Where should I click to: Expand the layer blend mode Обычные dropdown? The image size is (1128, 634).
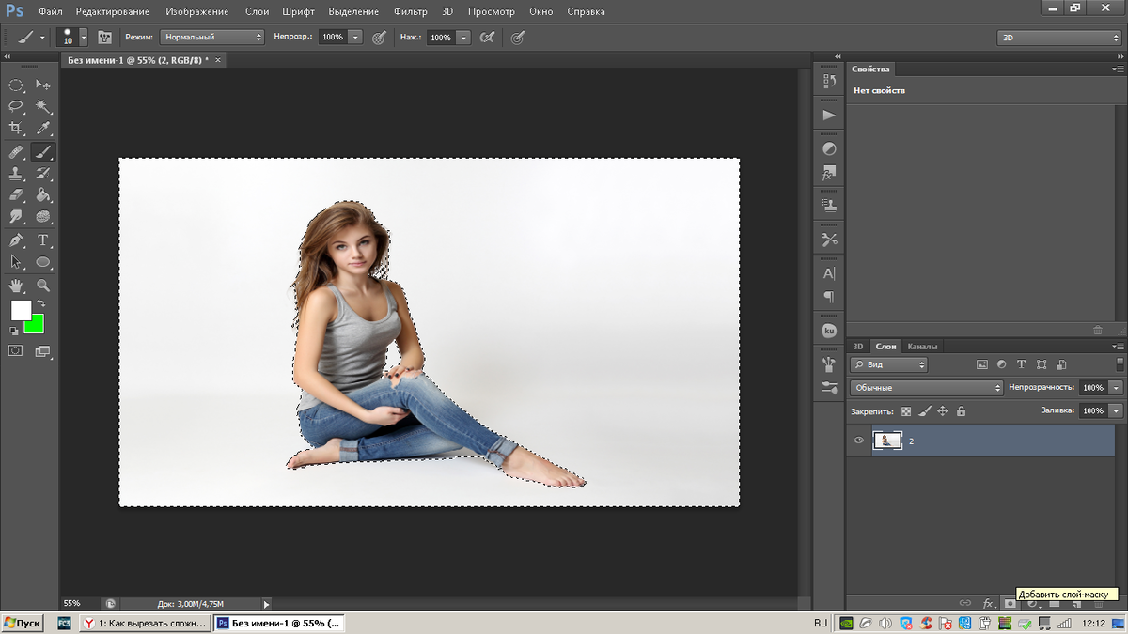(927, 387)
